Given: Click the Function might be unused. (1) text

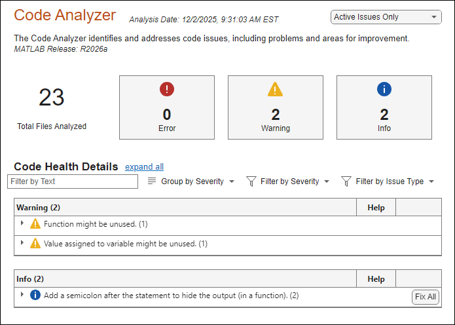Looking at the screenshot, I should 96,224.
